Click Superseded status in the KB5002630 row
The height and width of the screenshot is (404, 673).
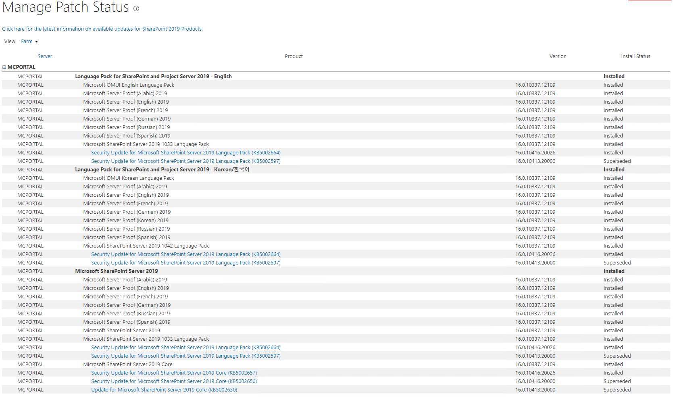pos(617,390)
